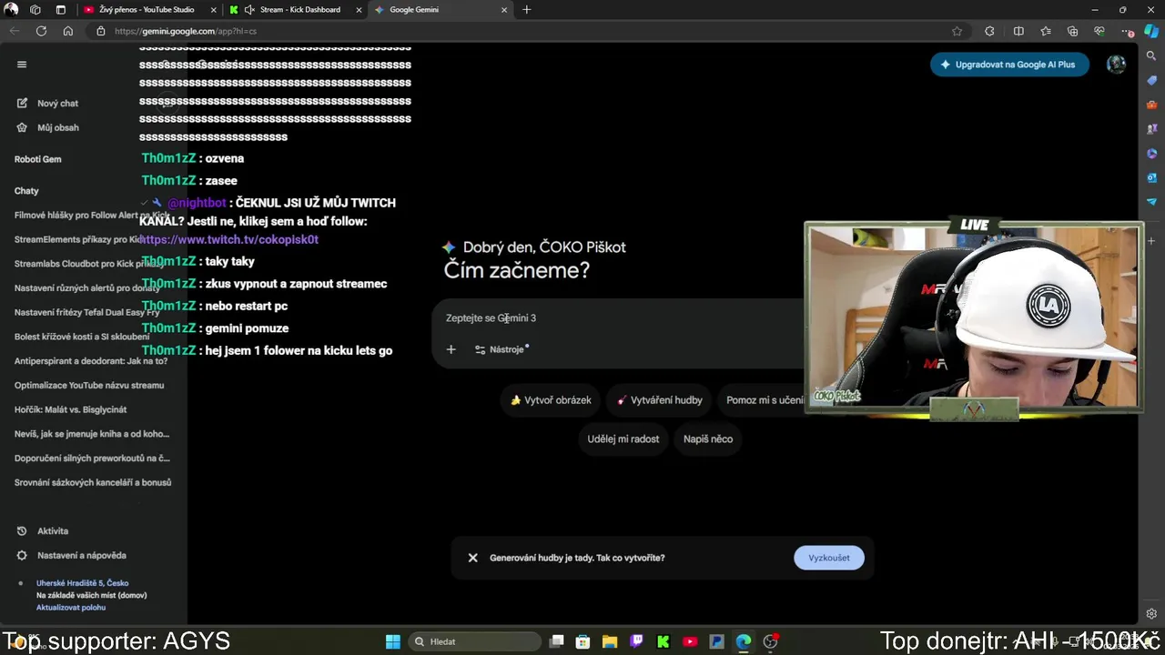This screenshot has height=655, width=1165.
Task: Open the twitch.tv/cokopisk0t link in chat overlay
Action: click(x=228, y=239)
